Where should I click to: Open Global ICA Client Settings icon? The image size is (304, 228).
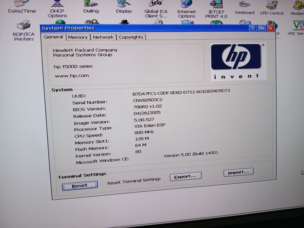click(156, 9)
